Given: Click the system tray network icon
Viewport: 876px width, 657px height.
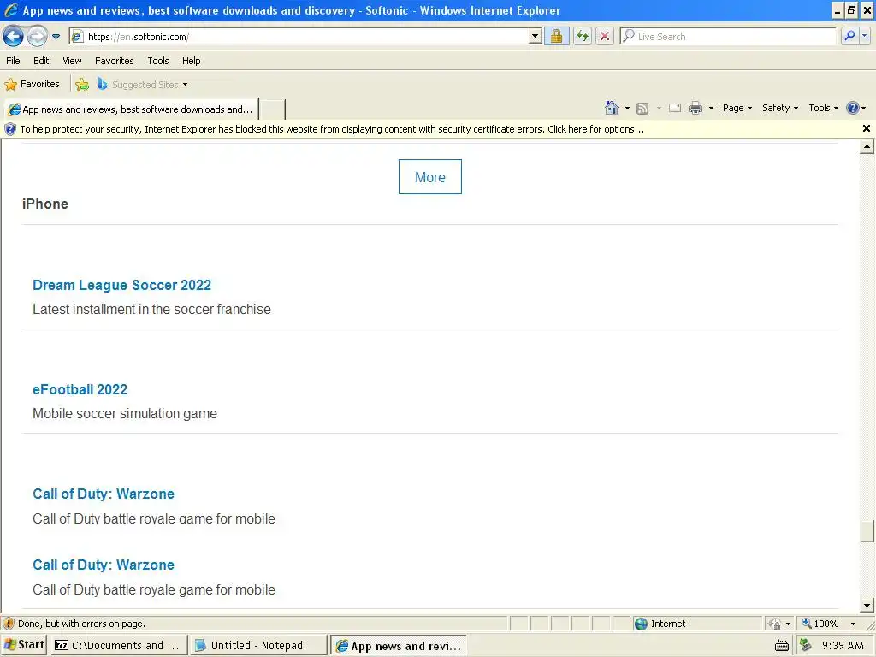Looking at the screenshot, I should click(806, 645).
